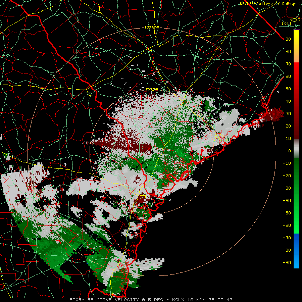
Task: Click the "-30" value on the velocity scale
Action: pos(287,188)
